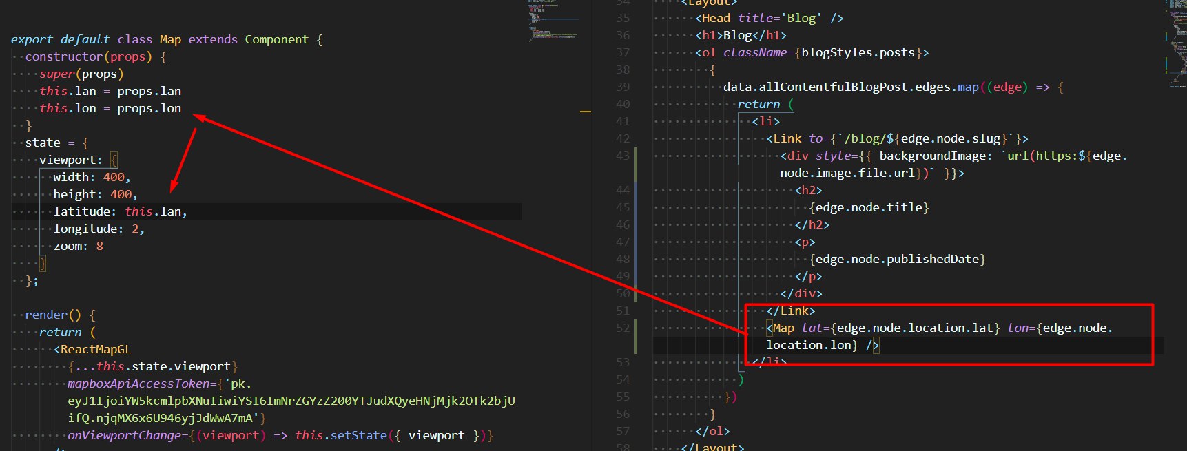1187x451 pixels.
Task: Click the '</Link>' closing tag
Action: coord(791,311)
